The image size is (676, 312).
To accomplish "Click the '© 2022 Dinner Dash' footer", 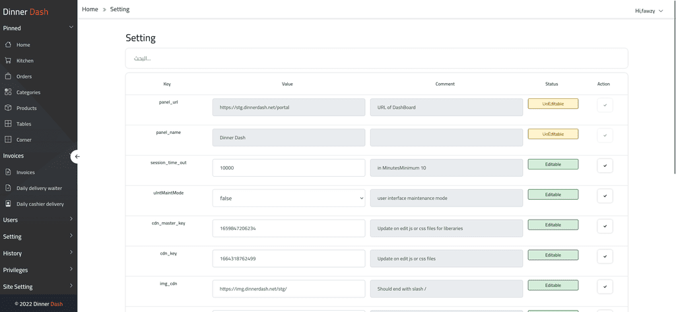I will (x=39, y=304).
